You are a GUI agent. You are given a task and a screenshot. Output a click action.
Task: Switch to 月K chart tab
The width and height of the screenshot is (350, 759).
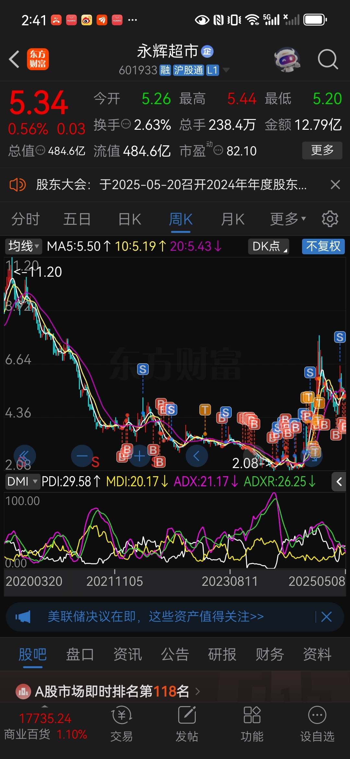coord(232,219)
